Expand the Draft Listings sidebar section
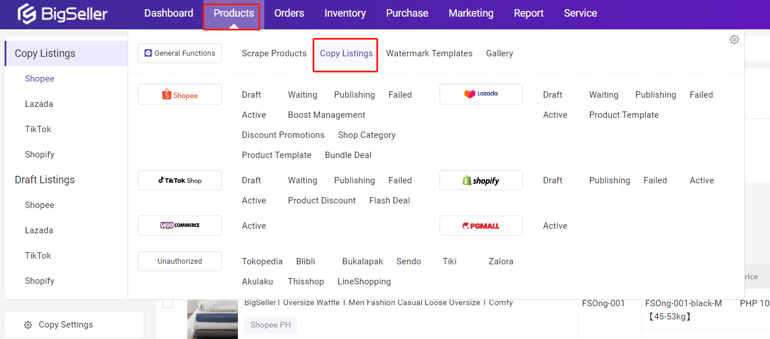770x339 pixels. (44, 179)
